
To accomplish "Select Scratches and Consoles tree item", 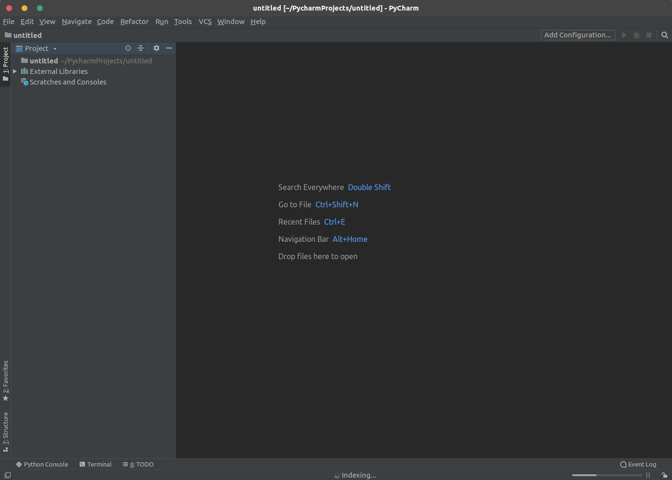I will (x=93, y=82).
